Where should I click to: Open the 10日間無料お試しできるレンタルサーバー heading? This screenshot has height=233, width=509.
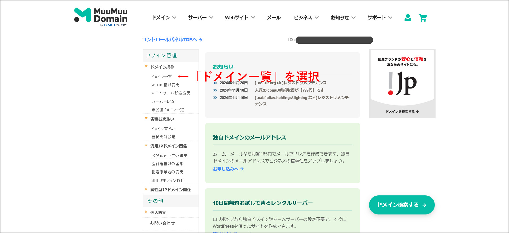click(x=263, y=203)
